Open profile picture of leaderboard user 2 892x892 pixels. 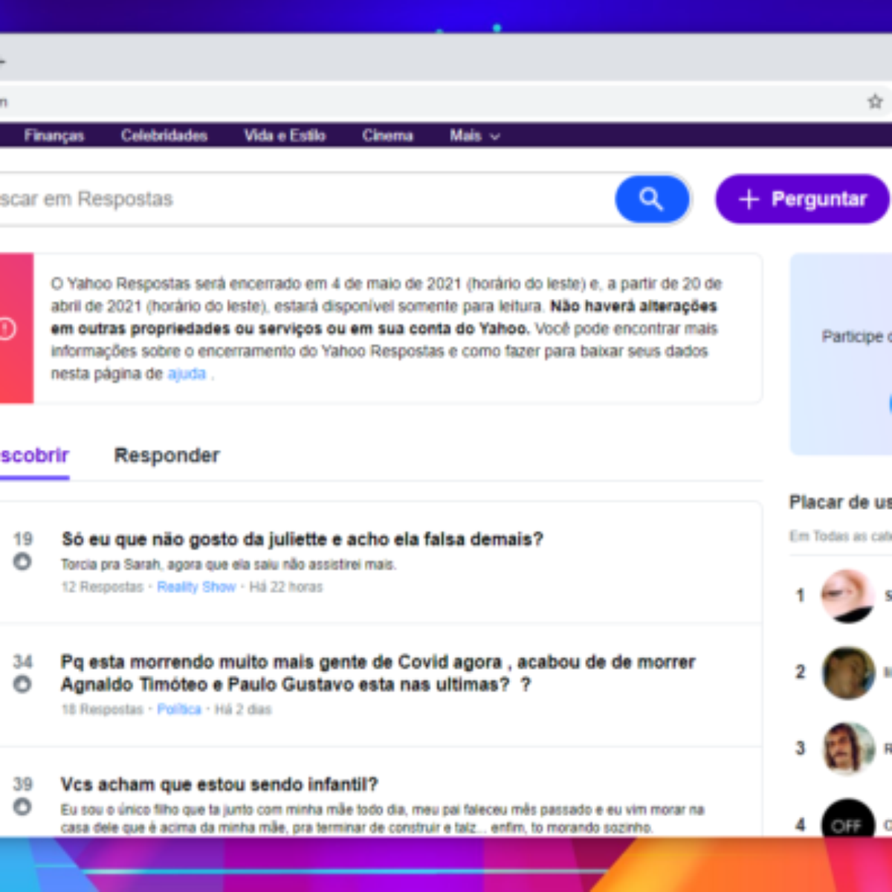848,673
